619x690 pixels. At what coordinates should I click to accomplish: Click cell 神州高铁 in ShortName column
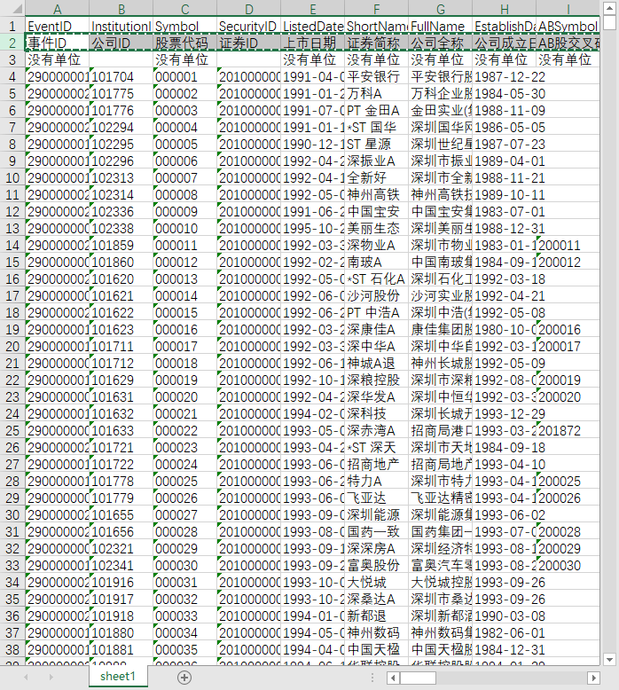click(376, 194)
